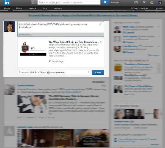Open the messages envelope icon
Image resolution: width=165 pixels, height=148 pixels.
pyautogui.click(x=136, y=2)
